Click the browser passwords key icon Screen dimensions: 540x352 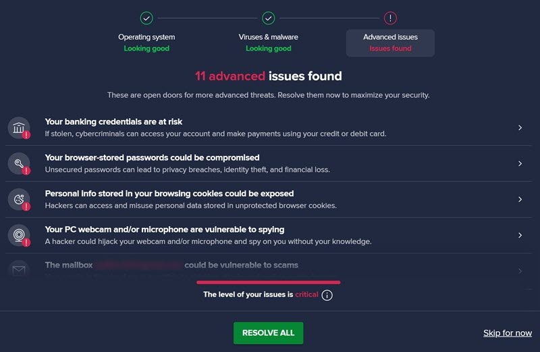click(x=18, y=163)
